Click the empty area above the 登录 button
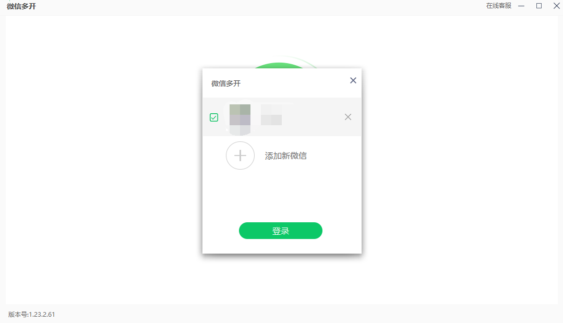Viewport: 563px width, 323px height. pos(282,196)
